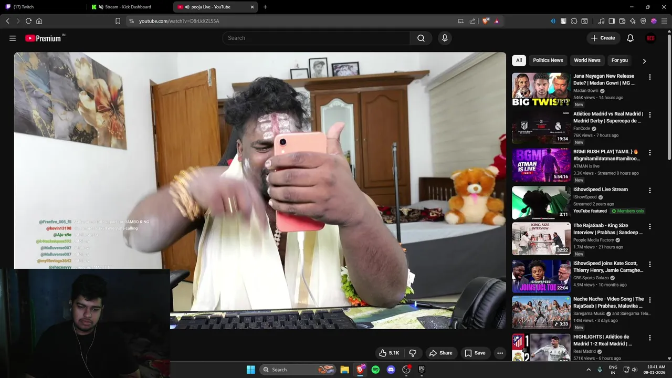Click the browser address bar URL
672x378 pixels.
tap(179, 21)
